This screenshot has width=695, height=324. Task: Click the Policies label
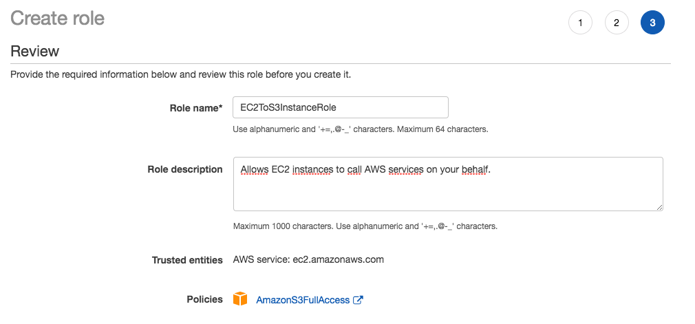[x=204, y=299]
